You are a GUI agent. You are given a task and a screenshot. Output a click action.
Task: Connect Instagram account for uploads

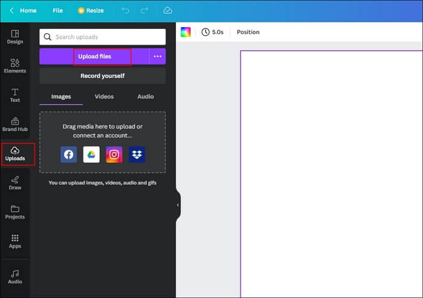coord(114,154)
